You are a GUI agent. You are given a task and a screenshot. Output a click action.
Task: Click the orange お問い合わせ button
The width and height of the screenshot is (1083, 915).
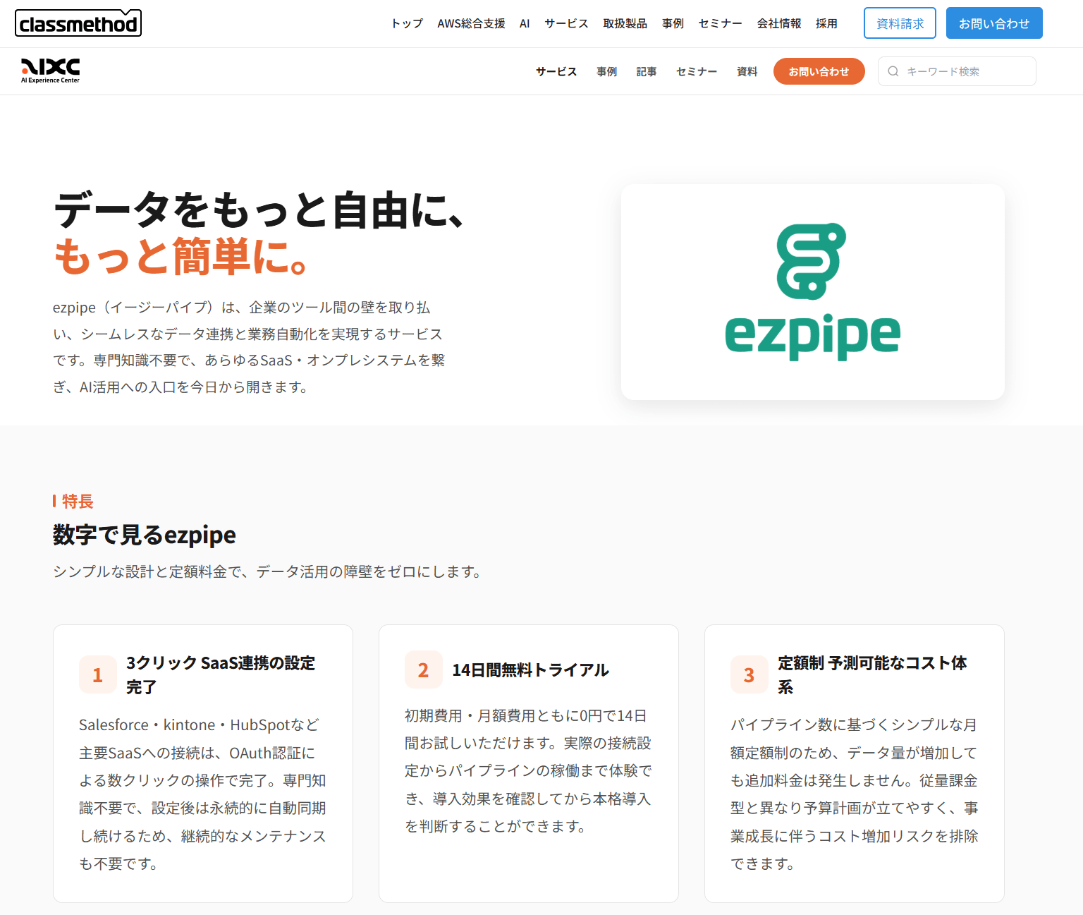(x=819, y=71)
